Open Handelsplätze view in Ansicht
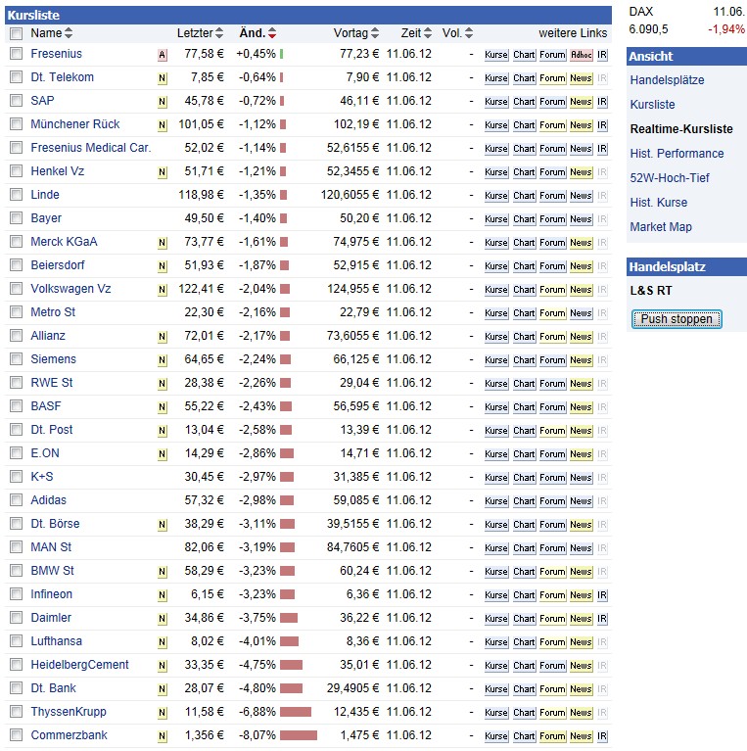 [x=667, y=80]
